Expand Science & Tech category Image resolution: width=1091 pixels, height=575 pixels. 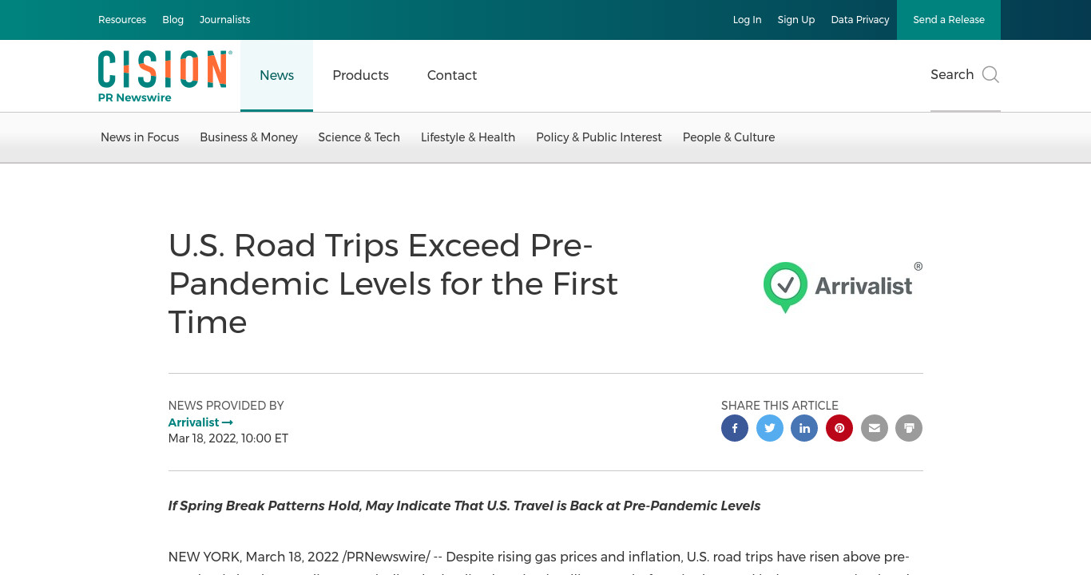pos(359,137)
